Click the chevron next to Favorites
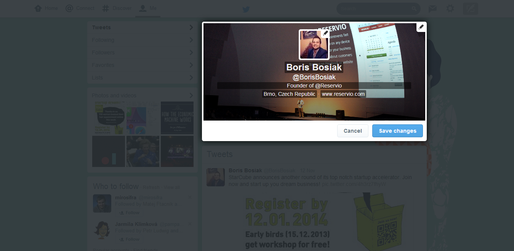This screenshot has width=514, height=251. coord(191,65)
